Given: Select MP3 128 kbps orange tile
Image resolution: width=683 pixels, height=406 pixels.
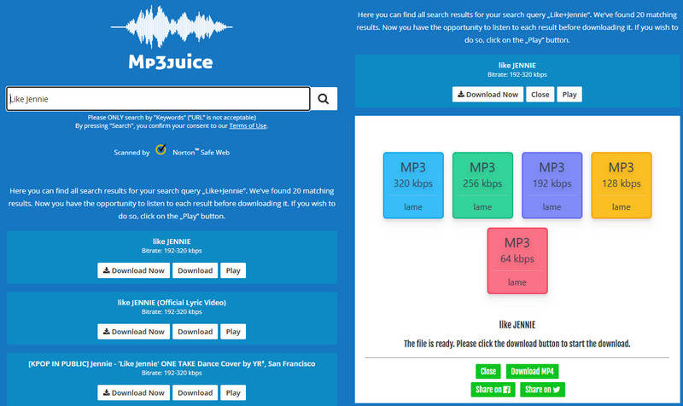Looking at the screenshot, I should point(622,185).
